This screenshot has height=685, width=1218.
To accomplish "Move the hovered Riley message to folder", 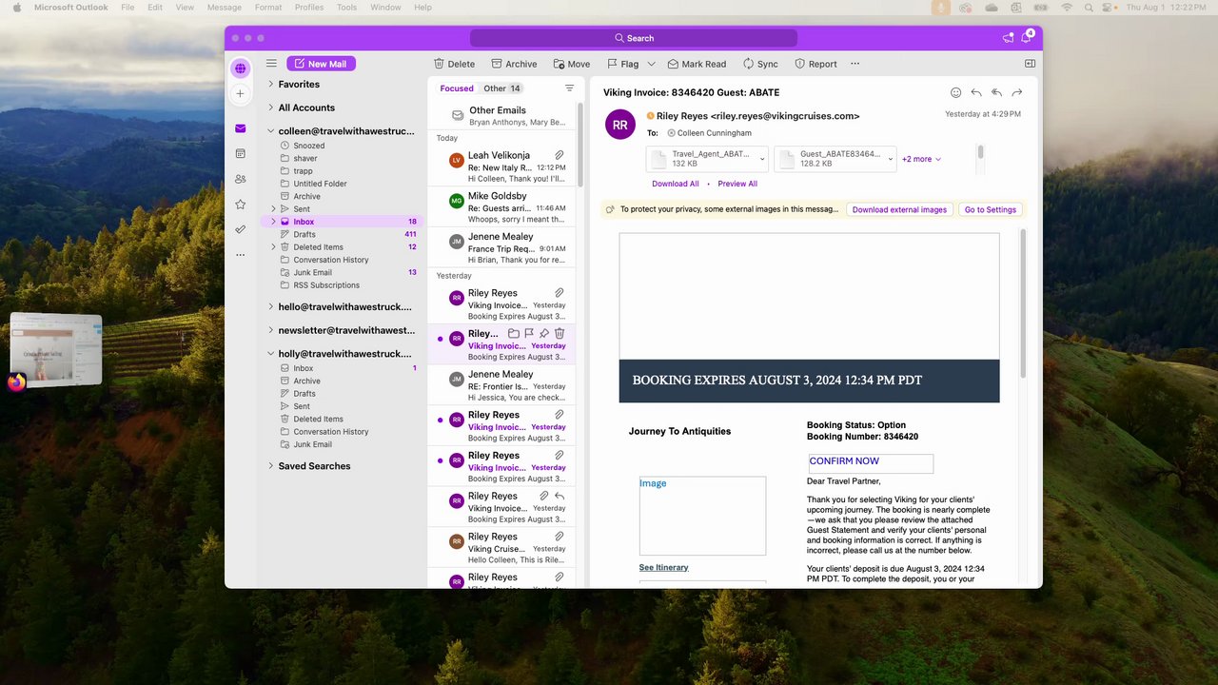I will click(x=514, y=334).
